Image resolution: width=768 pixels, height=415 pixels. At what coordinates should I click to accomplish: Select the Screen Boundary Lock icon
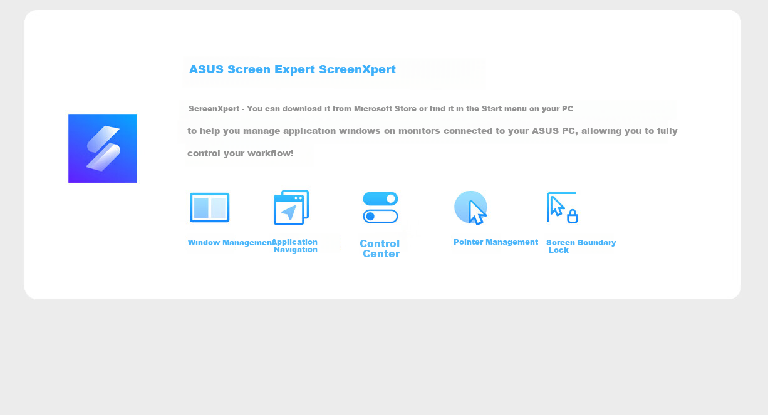563,208
